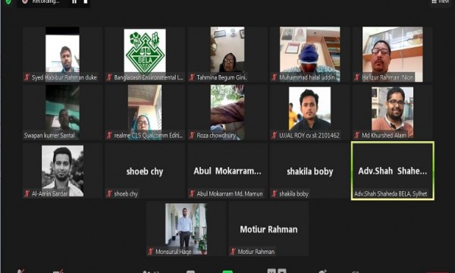Image resolution: width=455 pixels, height=273 pixels.
Task: Click the shakila boby participant tile
Action: point(310,171)
